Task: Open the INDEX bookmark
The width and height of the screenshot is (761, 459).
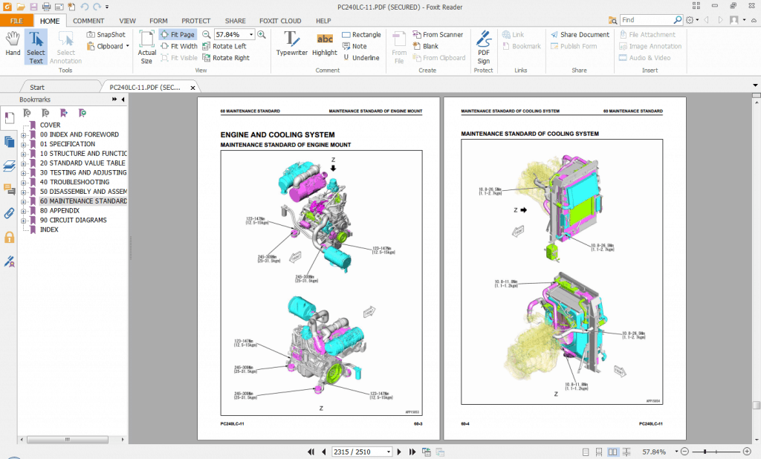Action: 49,229
